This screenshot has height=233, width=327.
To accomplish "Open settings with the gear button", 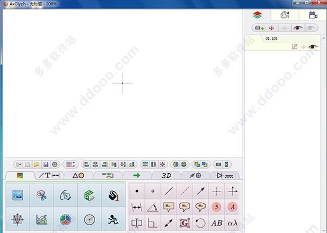I will coord(55,165).
